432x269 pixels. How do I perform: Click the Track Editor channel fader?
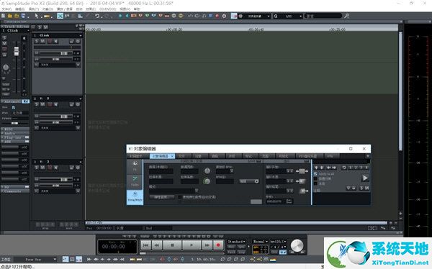[x=17, y=51]
